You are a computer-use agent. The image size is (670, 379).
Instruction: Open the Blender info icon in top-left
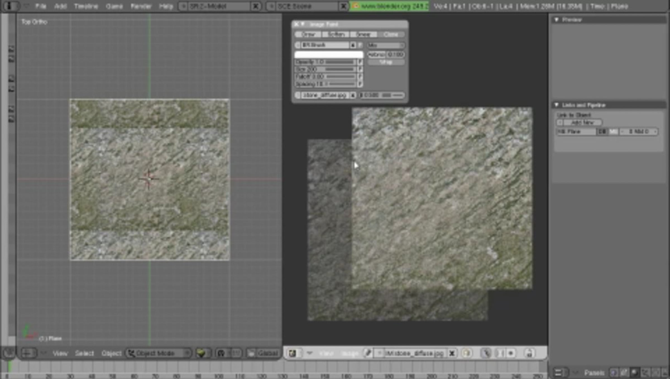click(9, 6)
